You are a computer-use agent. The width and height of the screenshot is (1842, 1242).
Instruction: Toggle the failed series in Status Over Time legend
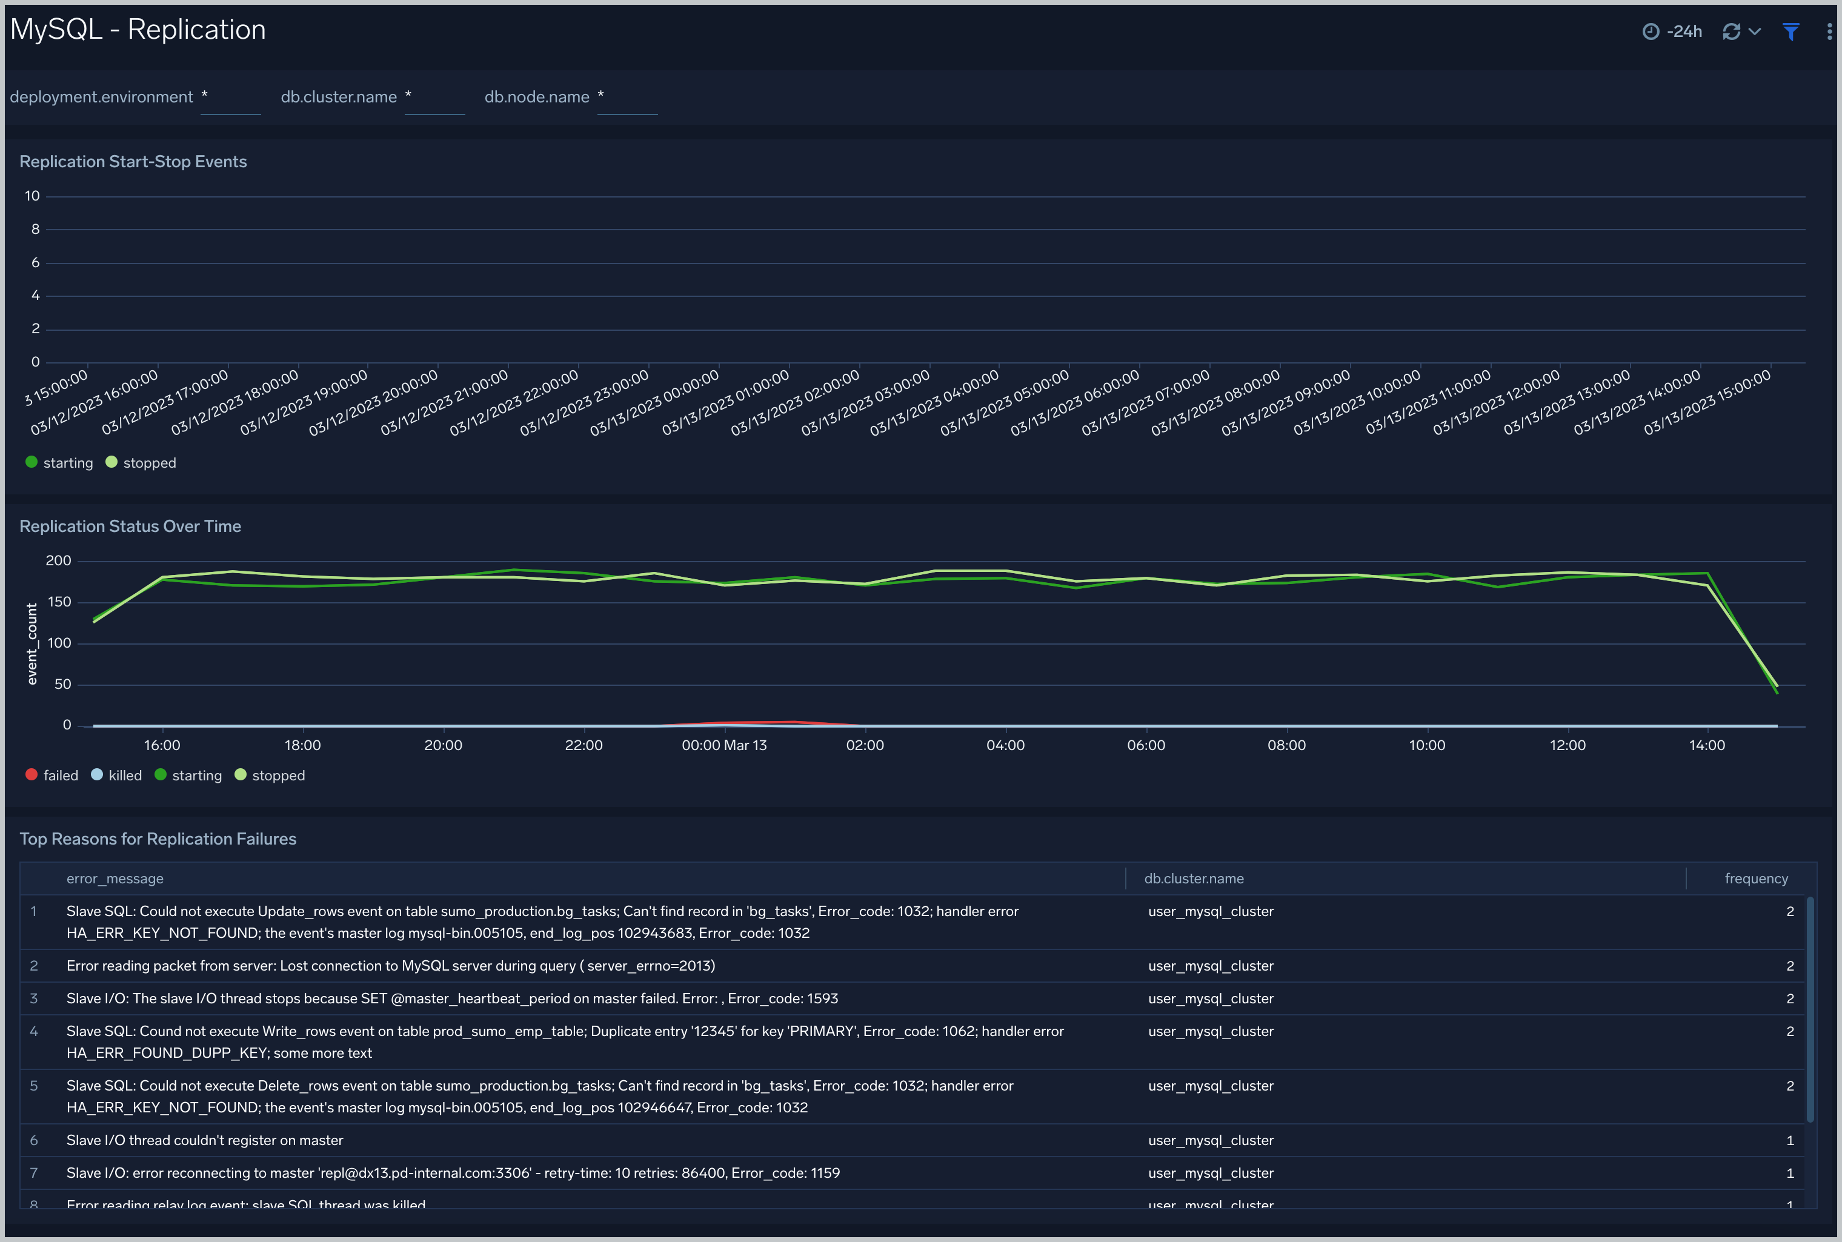pos(52,775)
